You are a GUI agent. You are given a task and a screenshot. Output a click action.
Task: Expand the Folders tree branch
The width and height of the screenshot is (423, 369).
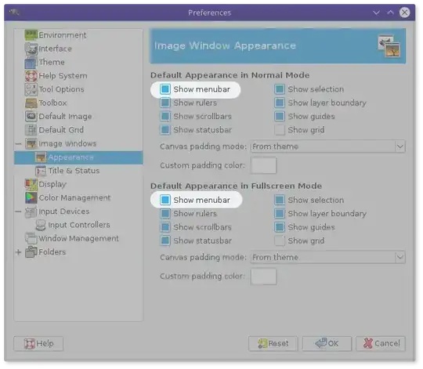pos(18,252)
